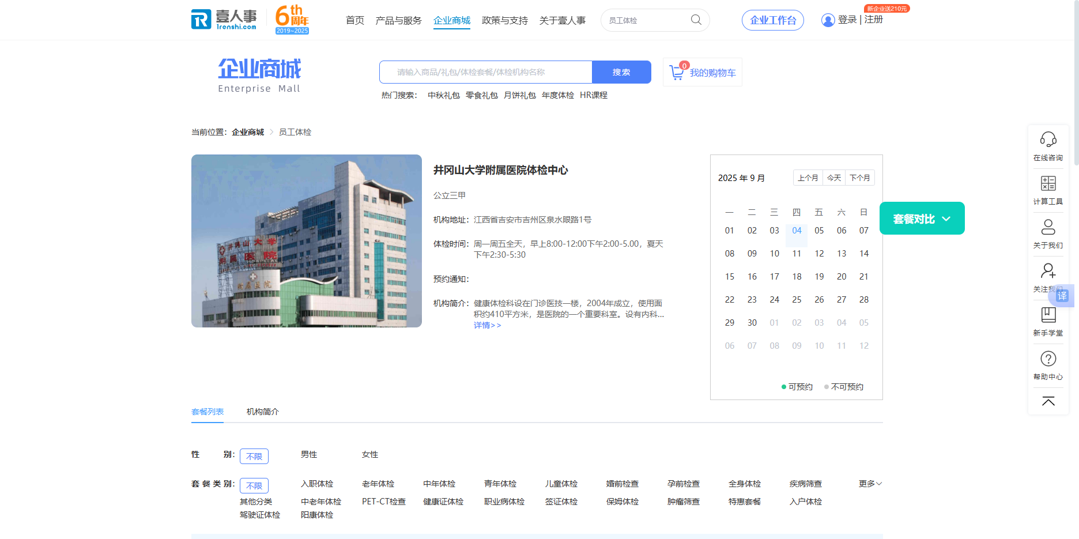Click hot search 中秋礼包
The image size is (1079, 539).
coord(444,95)
